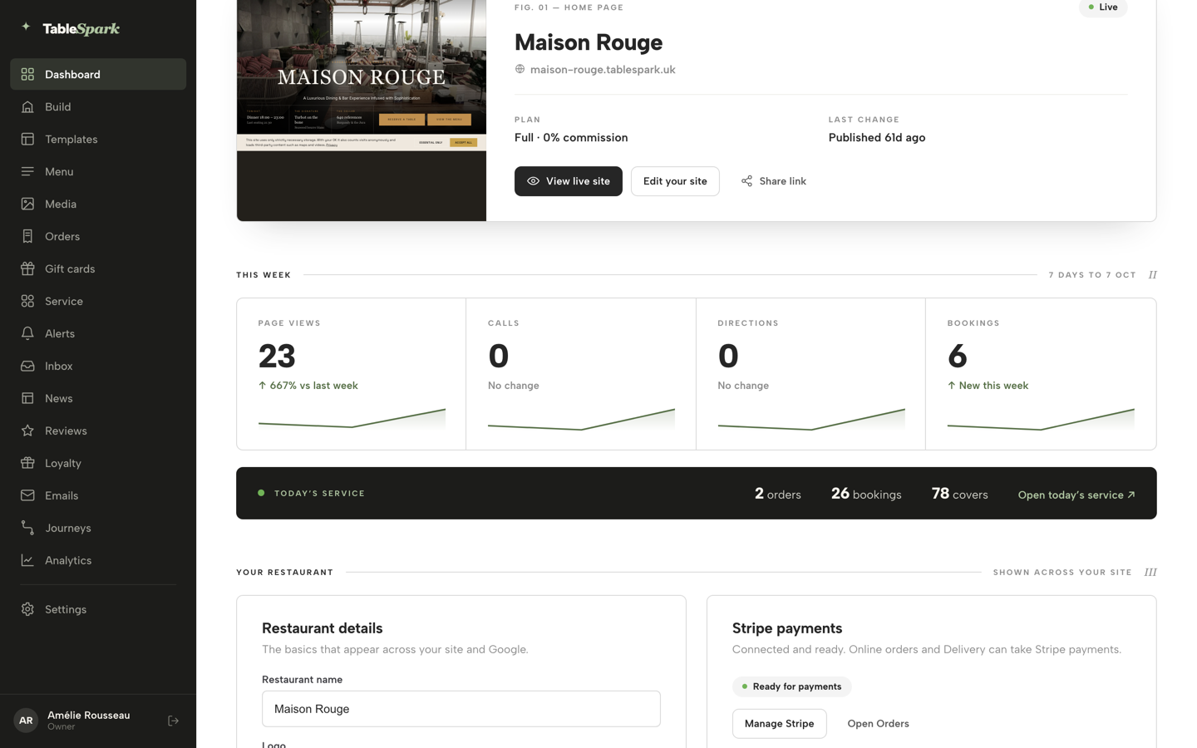
Task: Click the Emails envelope icon
Action: coord(27,496)
